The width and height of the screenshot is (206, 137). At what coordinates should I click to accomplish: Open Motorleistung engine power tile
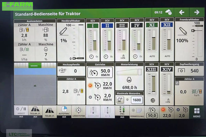[x=129, y=76]
